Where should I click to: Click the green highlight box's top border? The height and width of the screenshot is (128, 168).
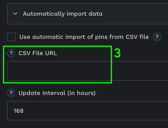(x=58, y=46)
